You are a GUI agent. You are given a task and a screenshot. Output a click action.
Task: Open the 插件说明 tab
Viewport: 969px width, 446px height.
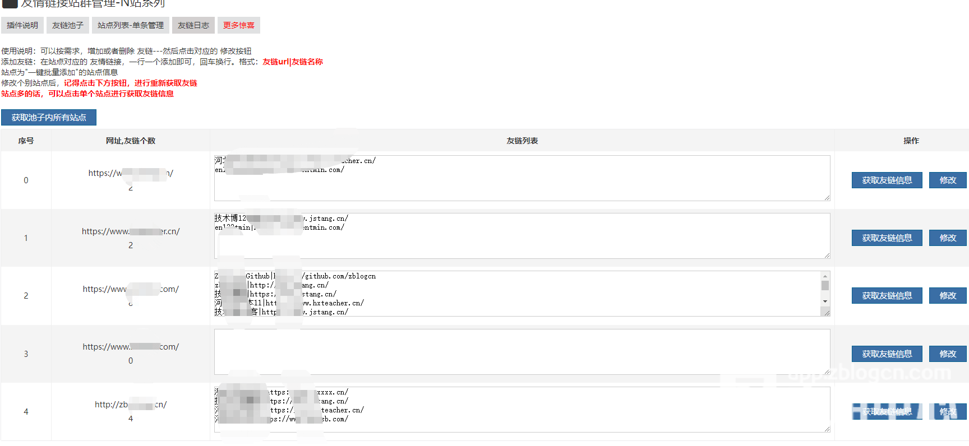[x=22, y=25]
